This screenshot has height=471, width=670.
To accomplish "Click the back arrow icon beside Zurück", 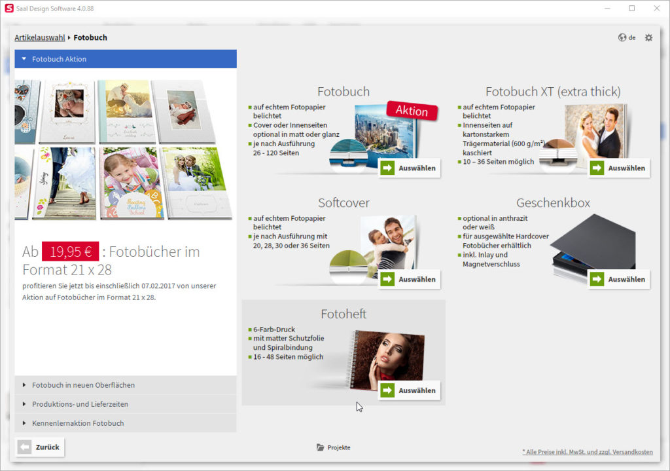I will 24,447.
